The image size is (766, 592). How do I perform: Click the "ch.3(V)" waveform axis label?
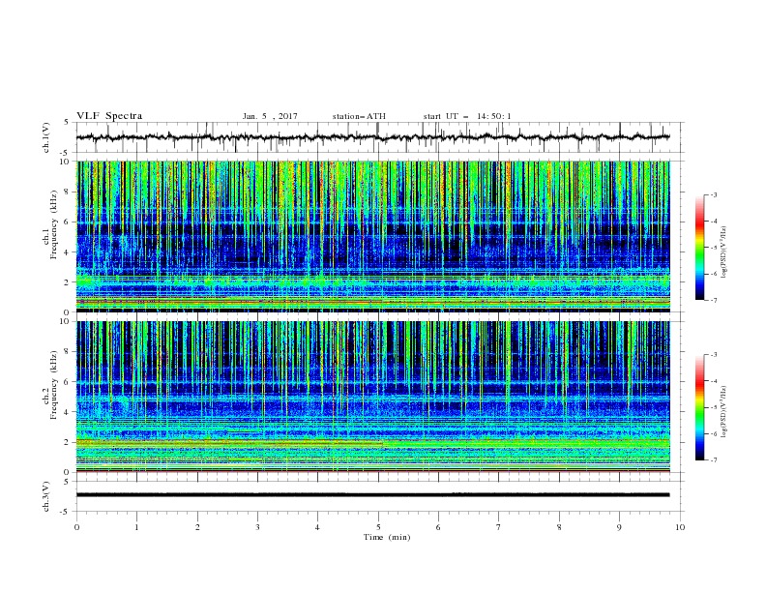(x=45, y=496)
